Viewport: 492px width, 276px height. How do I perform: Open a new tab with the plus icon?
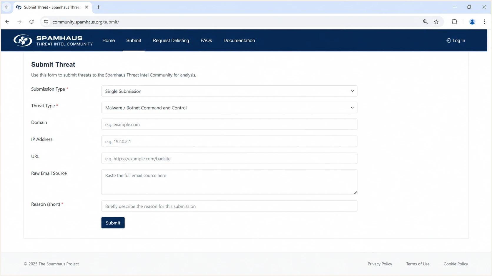coord(98,7)
